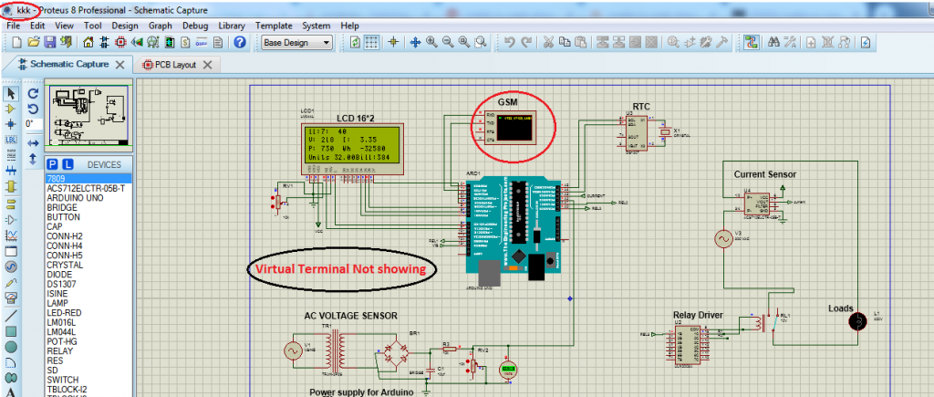The height and width of the screenshot is (397, 934).
Task: Choose the 2D Box graphics tool
Action: (11, 330)
